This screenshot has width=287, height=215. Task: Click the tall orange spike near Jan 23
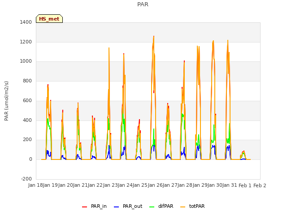click(109, 48)
